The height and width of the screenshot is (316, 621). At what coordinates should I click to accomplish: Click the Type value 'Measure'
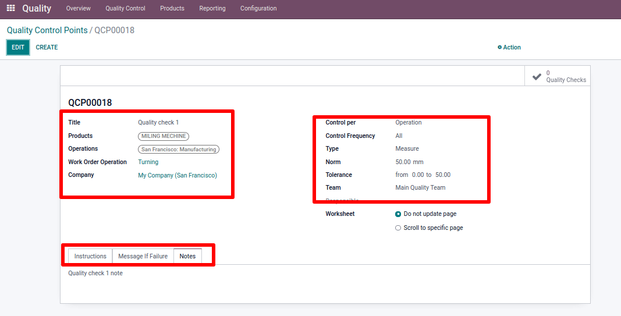[407, 149]
